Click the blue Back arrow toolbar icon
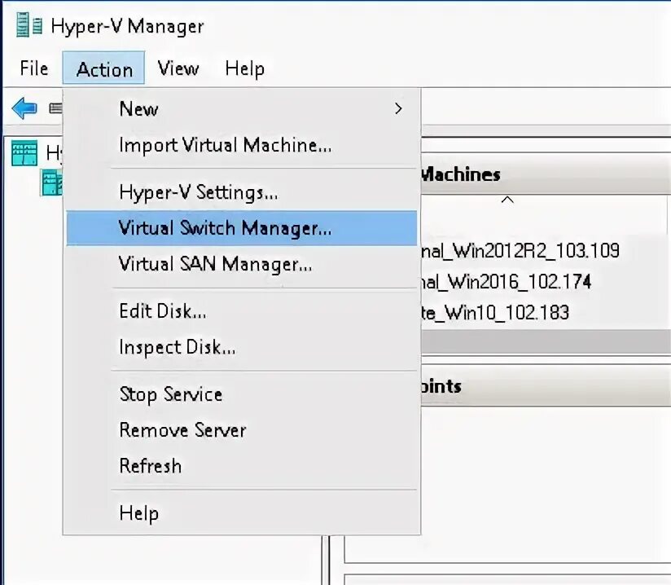This screenshot has height=585, width=671. pyautogui.click(x=24, y=108)
